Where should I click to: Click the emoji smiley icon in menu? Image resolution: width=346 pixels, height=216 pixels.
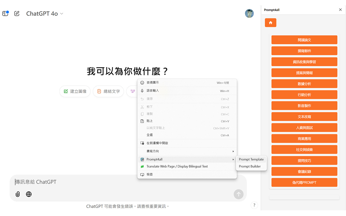point(142,83)
